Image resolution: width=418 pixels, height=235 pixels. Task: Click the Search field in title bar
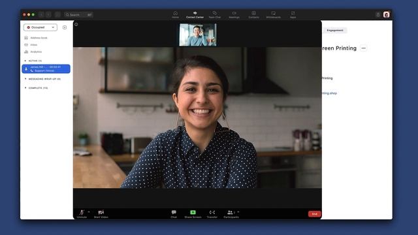78,14
